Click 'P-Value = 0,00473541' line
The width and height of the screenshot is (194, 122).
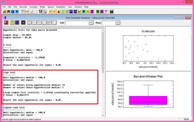click(x=17, y=60)
